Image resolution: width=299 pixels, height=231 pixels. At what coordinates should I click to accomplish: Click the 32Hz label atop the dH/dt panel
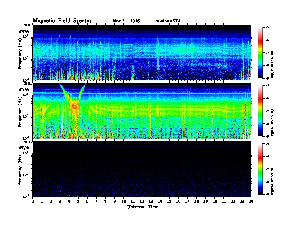pyautogui.click(x=28, y=25)
